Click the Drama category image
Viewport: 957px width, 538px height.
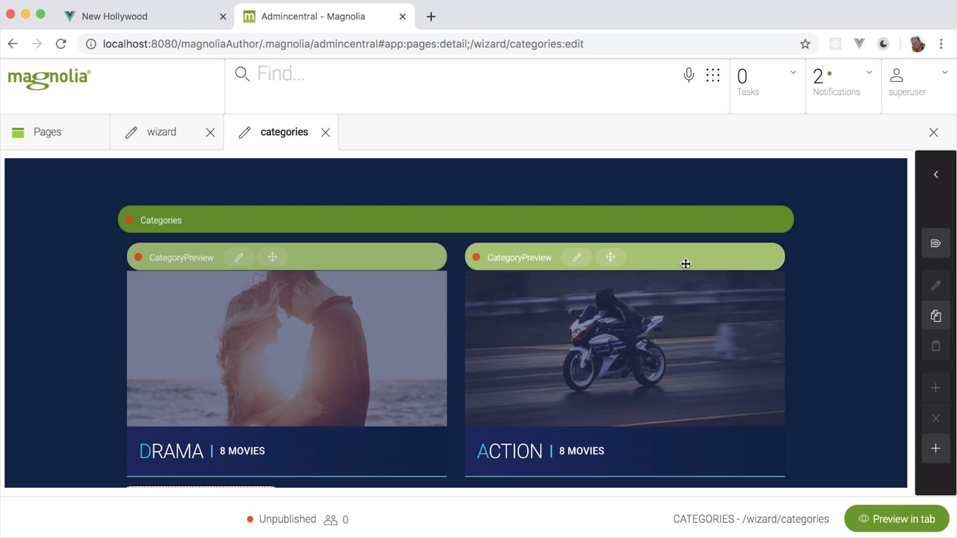click(287, 348)
